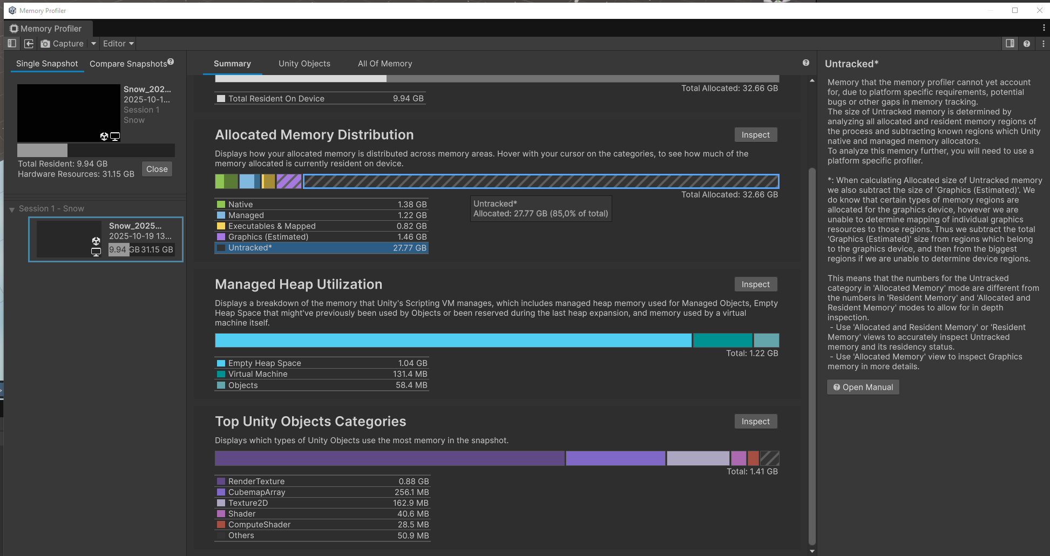Click the import snapshot arrow icon
Screen dimensions: 1050x556
coord(29,44)
